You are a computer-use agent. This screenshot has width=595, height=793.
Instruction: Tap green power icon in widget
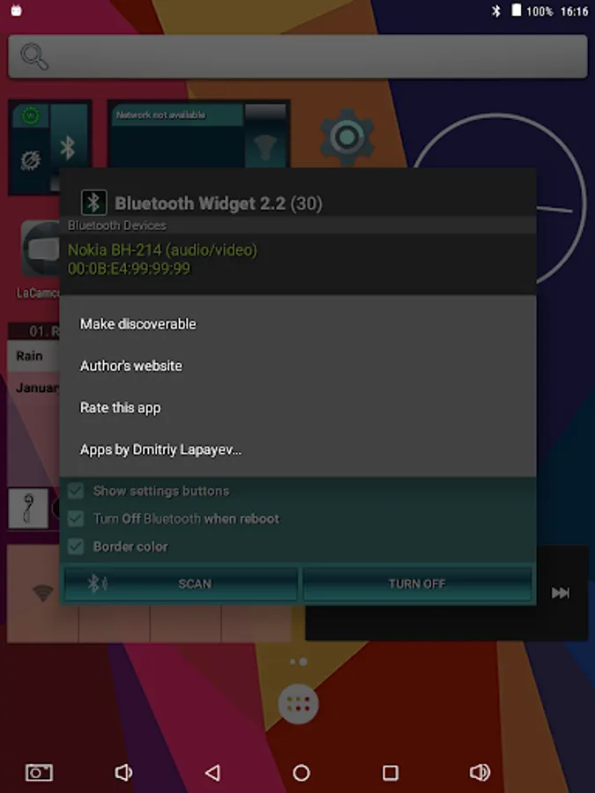click(x=31, y=115)
